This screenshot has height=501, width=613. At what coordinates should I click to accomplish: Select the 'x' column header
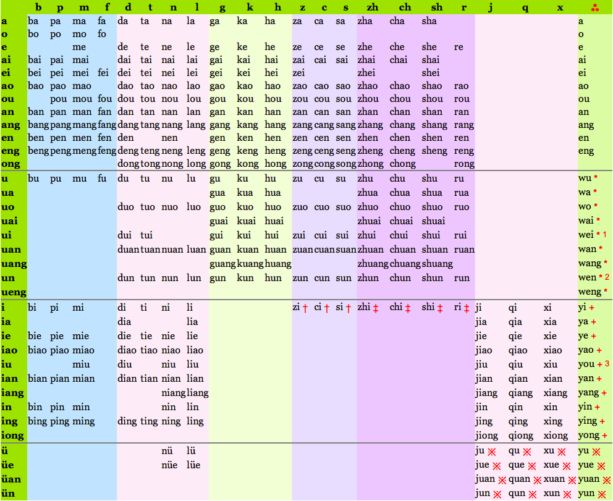click(560, 8)
